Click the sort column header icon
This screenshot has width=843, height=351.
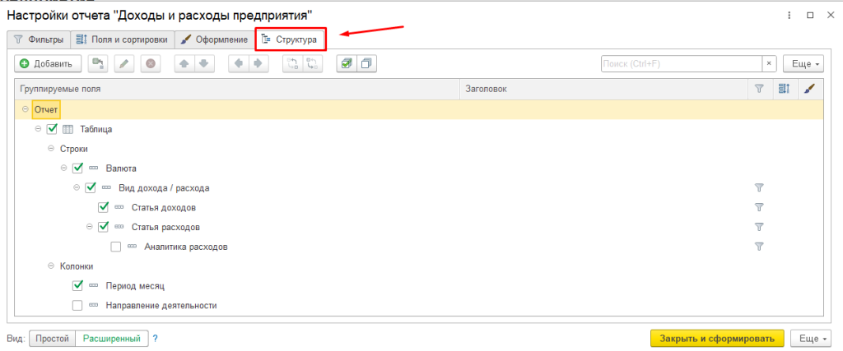784,90
